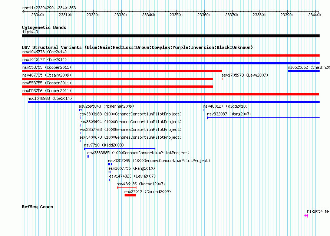Viewport: 330px width, 236px height.
Task: Click the nsv7710 (Kidd2008) variant label
Action: coord(104,145)
